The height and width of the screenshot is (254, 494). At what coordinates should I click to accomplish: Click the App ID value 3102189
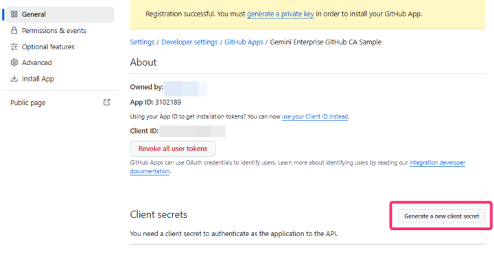click(x=168, y=102)
